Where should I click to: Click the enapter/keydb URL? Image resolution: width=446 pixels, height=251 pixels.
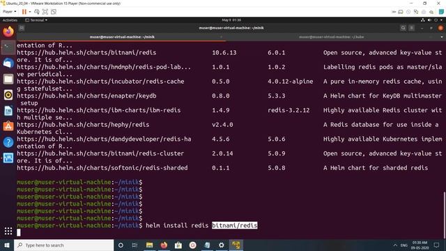click(86, 96)
